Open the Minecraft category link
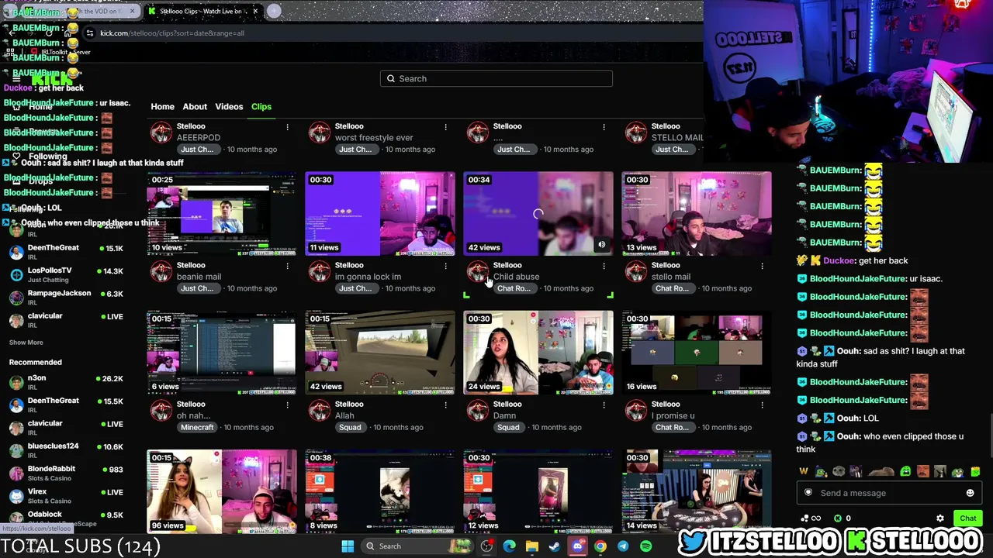The image size is (993, 558). click(196, 427)
